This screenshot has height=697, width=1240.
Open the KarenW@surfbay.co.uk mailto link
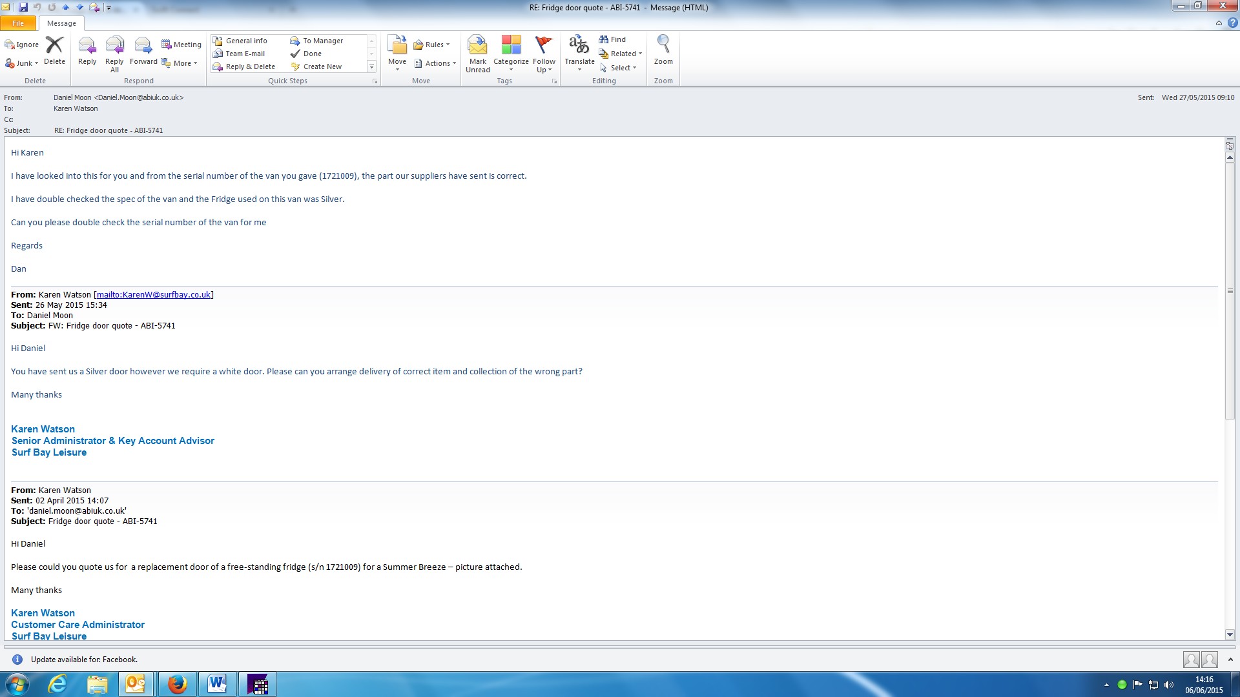point(154,295)
